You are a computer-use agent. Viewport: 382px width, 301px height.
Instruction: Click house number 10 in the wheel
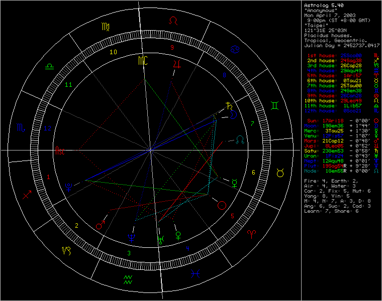[x=113, y=52]
